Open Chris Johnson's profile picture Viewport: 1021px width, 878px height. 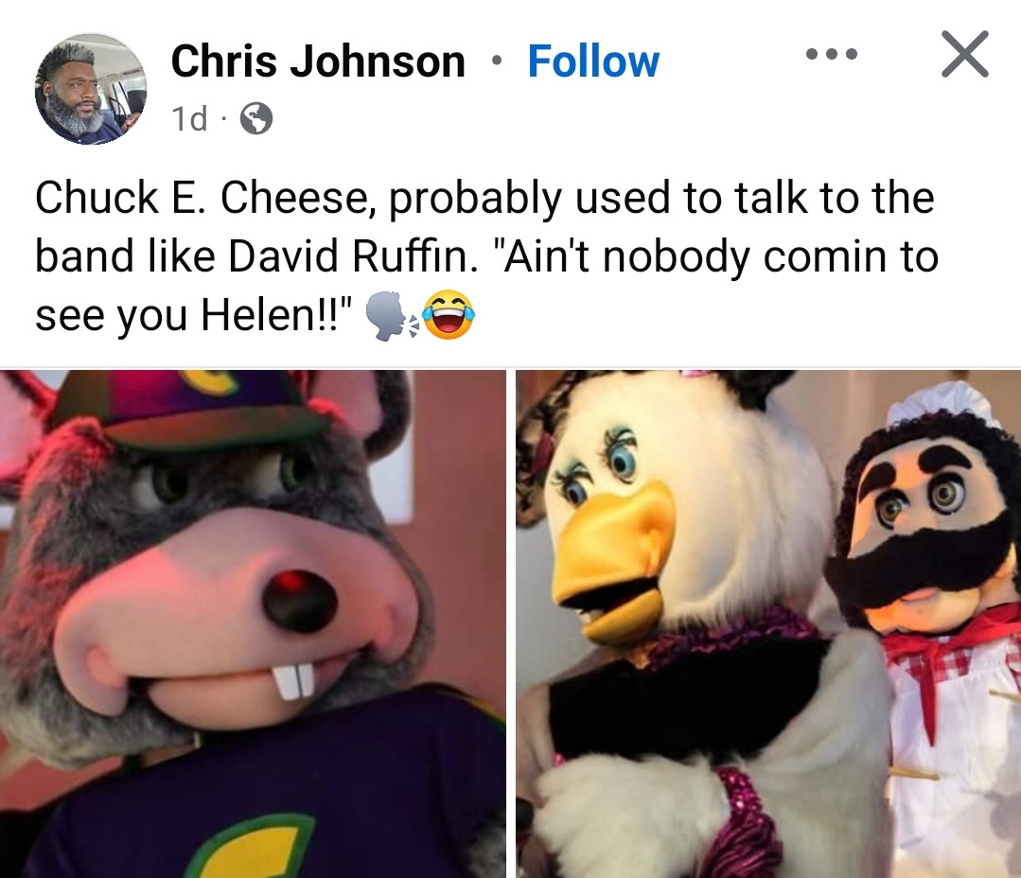click(x=91, y=89)
